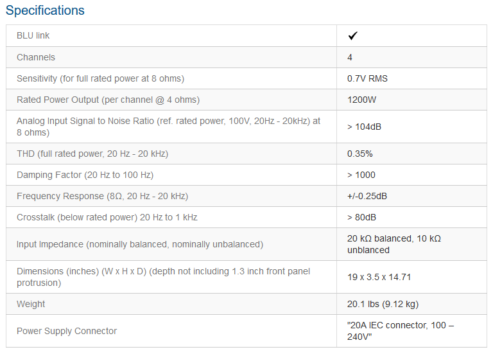The image size is (493, 354).
Task: Select the Specifications heading
Action: tap(45, 11)
